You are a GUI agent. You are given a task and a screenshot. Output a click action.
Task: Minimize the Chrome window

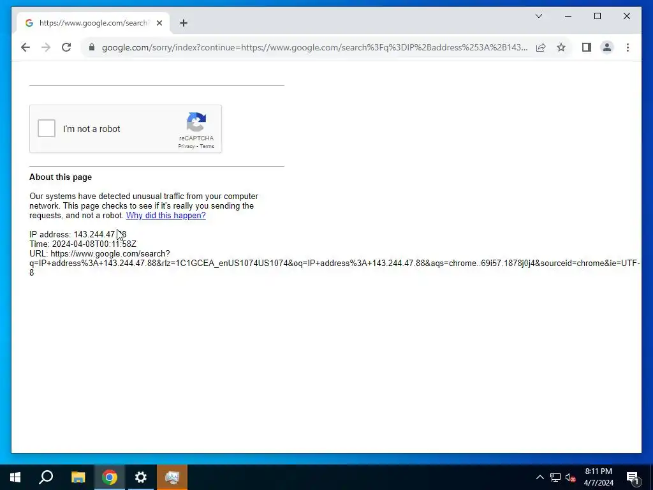[568, 16]
